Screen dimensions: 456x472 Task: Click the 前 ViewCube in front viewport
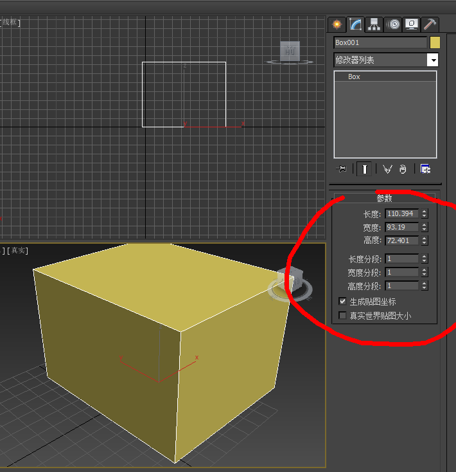pyautogui.click(x=290, y=51)
